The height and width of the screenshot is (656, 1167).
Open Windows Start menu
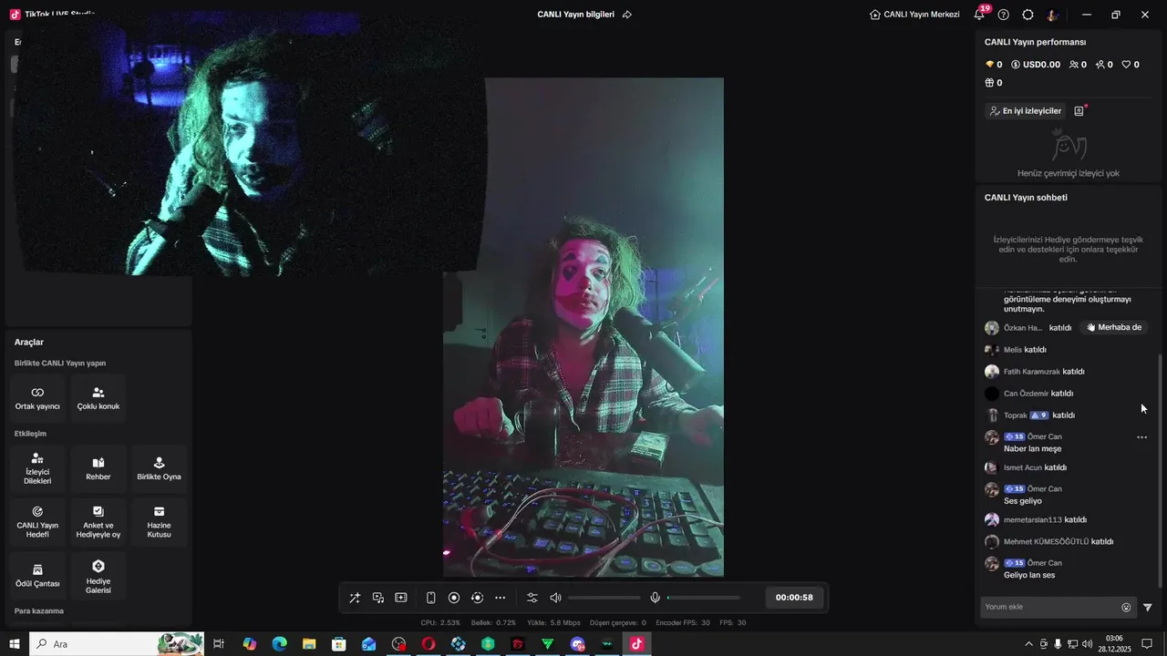coord(14,644)
